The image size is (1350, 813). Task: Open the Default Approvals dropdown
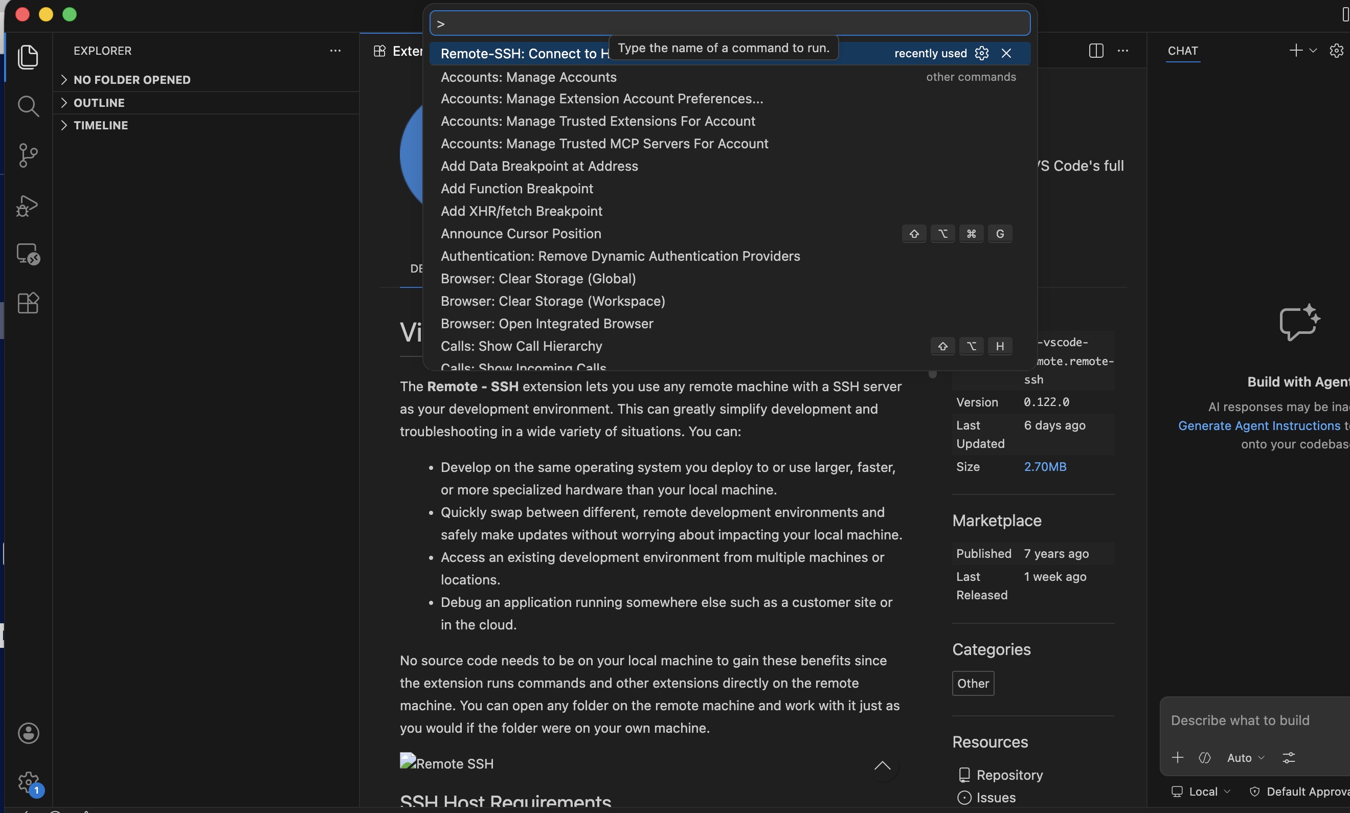coord(1299,792)
